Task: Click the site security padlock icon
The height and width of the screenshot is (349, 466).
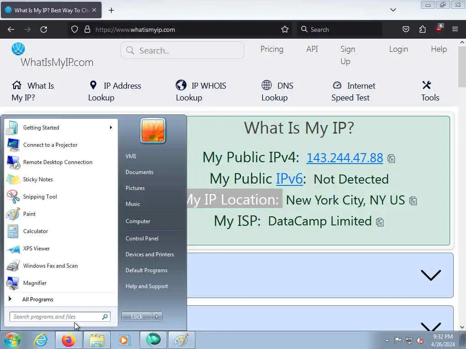Action: tap(87, 29)
